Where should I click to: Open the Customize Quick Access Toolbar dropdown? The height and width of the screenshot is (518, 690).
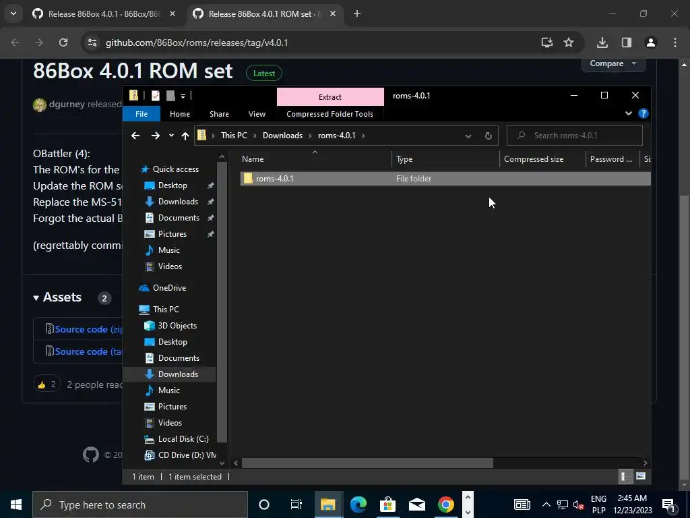coord(183,96)
